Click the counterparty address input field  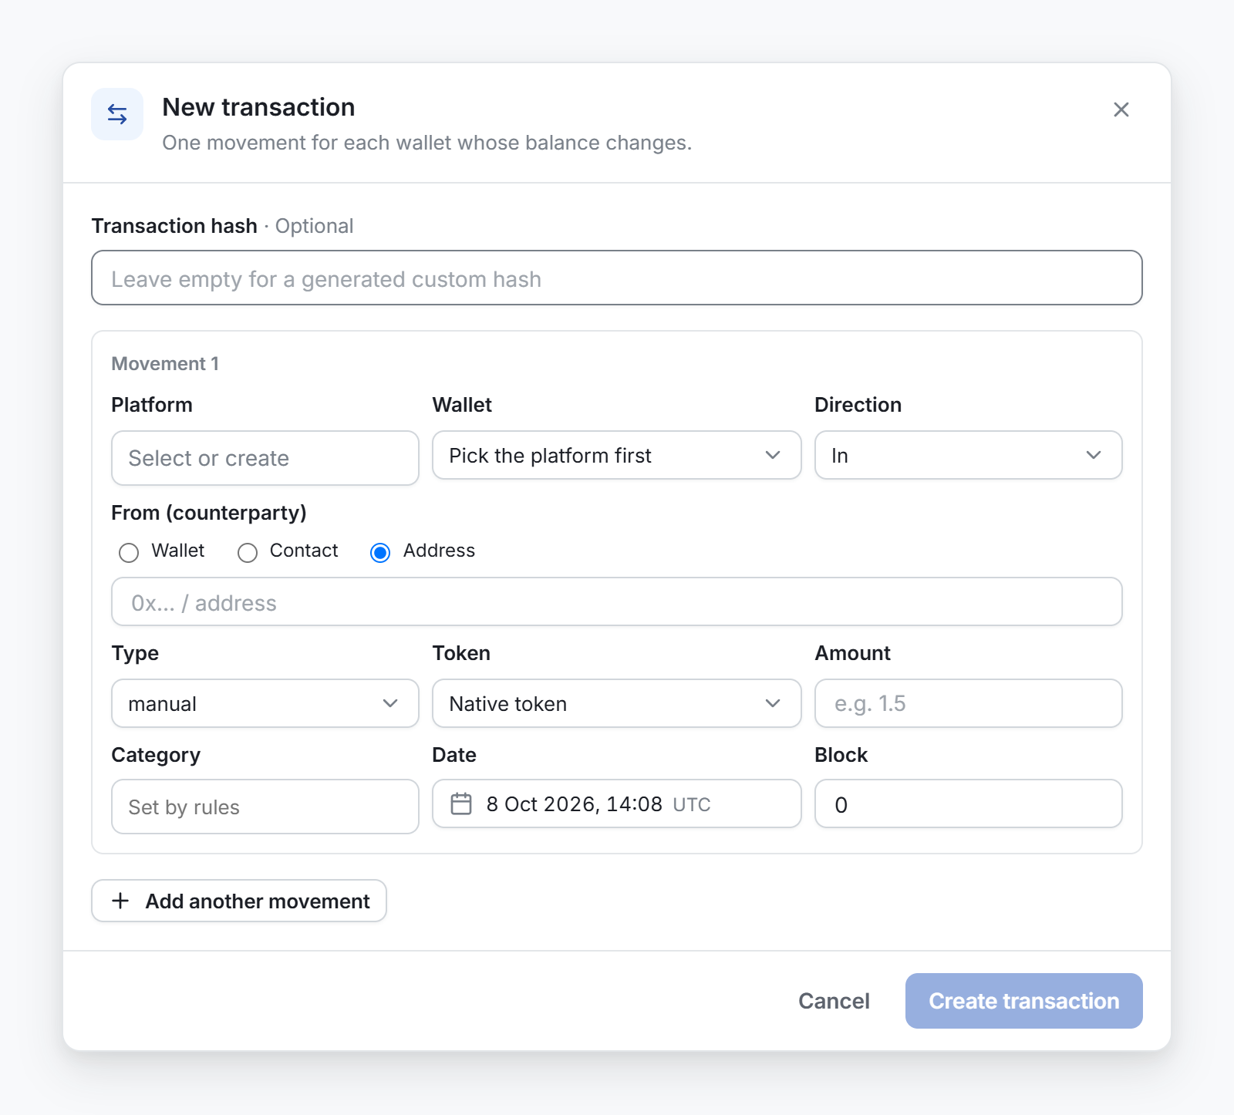[x=616, y=601]
